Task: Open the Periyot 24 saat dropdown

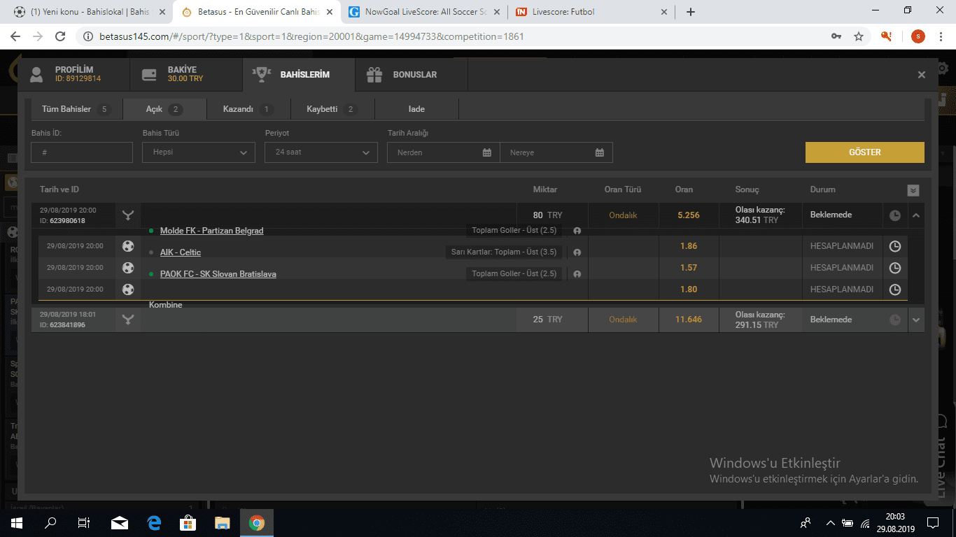Action: [321, 152]
